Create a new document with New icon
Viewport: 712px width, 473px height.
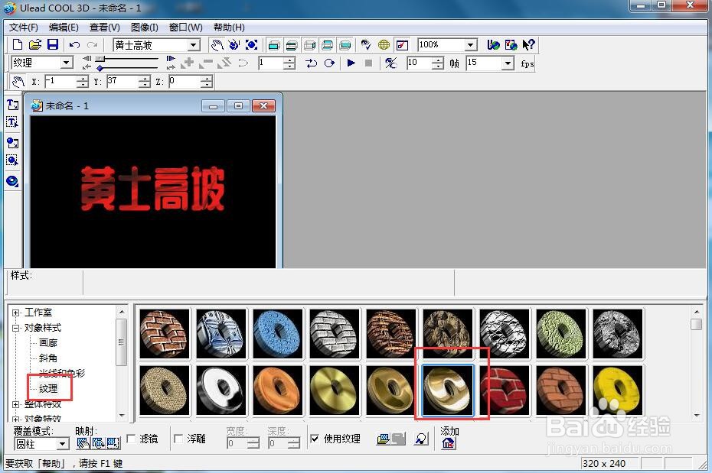pos(18,44)
